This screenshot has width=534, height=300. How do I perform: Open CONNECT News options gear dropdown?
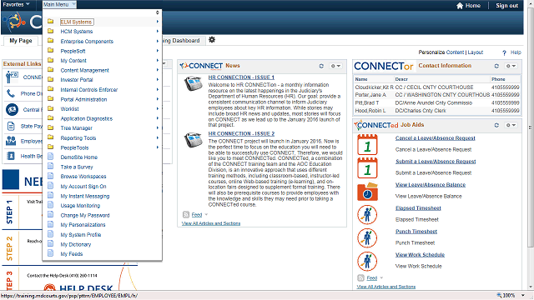pos(335,66)
